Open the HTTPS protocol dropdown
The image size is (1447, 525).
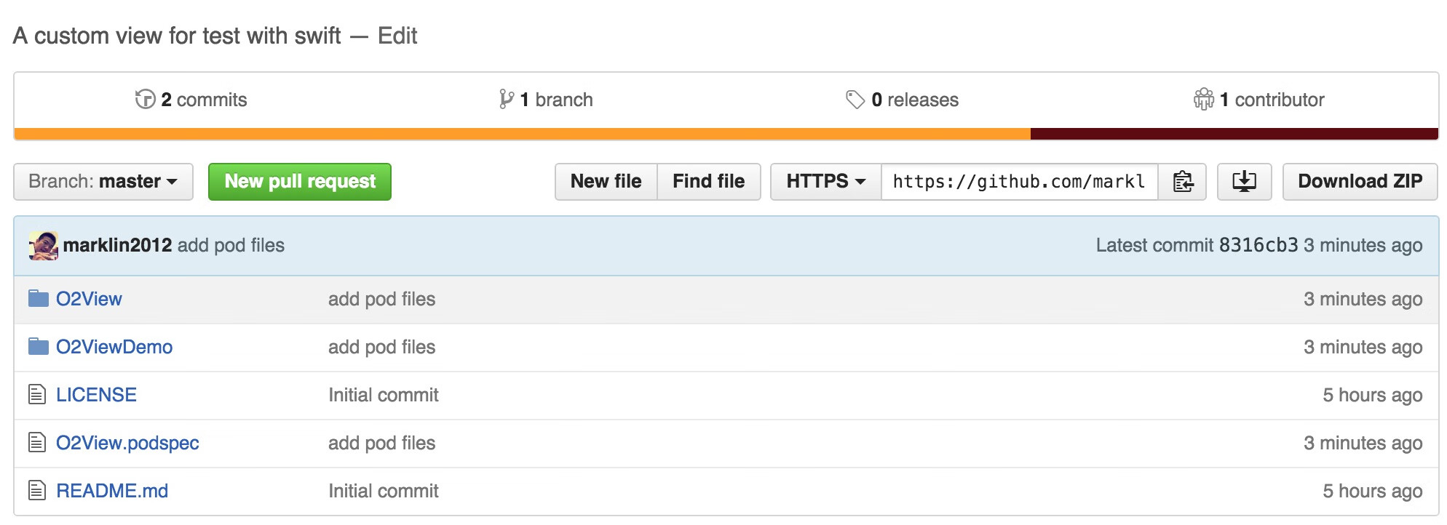coord(826,181)
